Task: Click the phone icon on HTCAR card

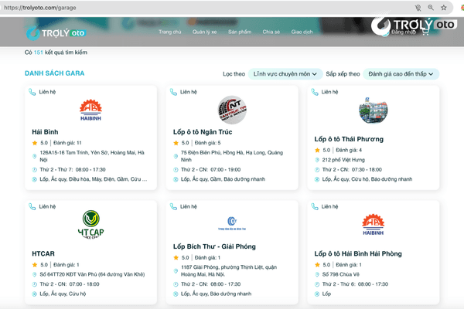Action: 32,206
